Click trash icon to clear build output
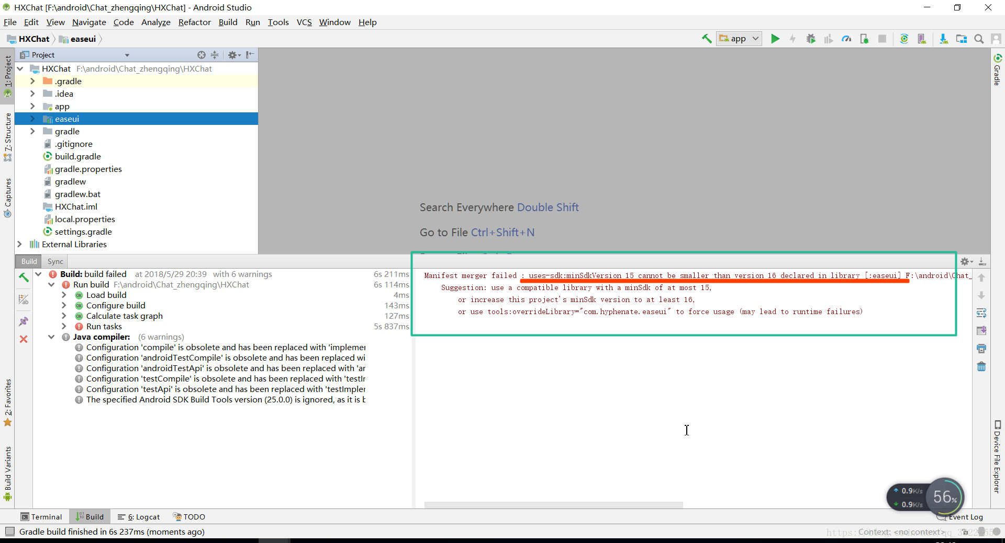Viewport: 1005px width, 543px height. 981,366
